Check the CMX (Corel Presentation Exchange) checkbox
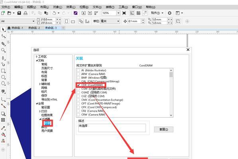This screenshot has height=159, width=238. point(78,100)
